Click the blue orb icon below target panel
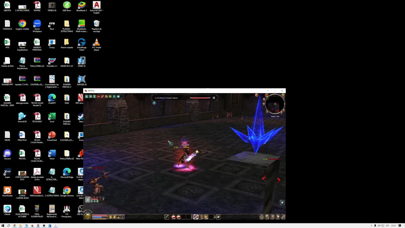This screenshot has height=228, width=405. [154, 103]
